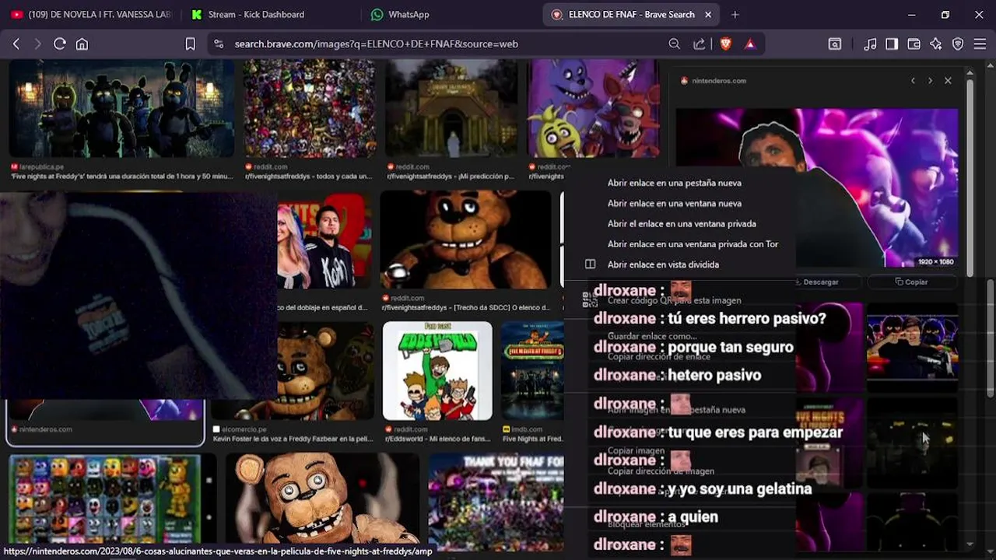Select the dark animatronics group thumbnail top-left

click(121, 108)
